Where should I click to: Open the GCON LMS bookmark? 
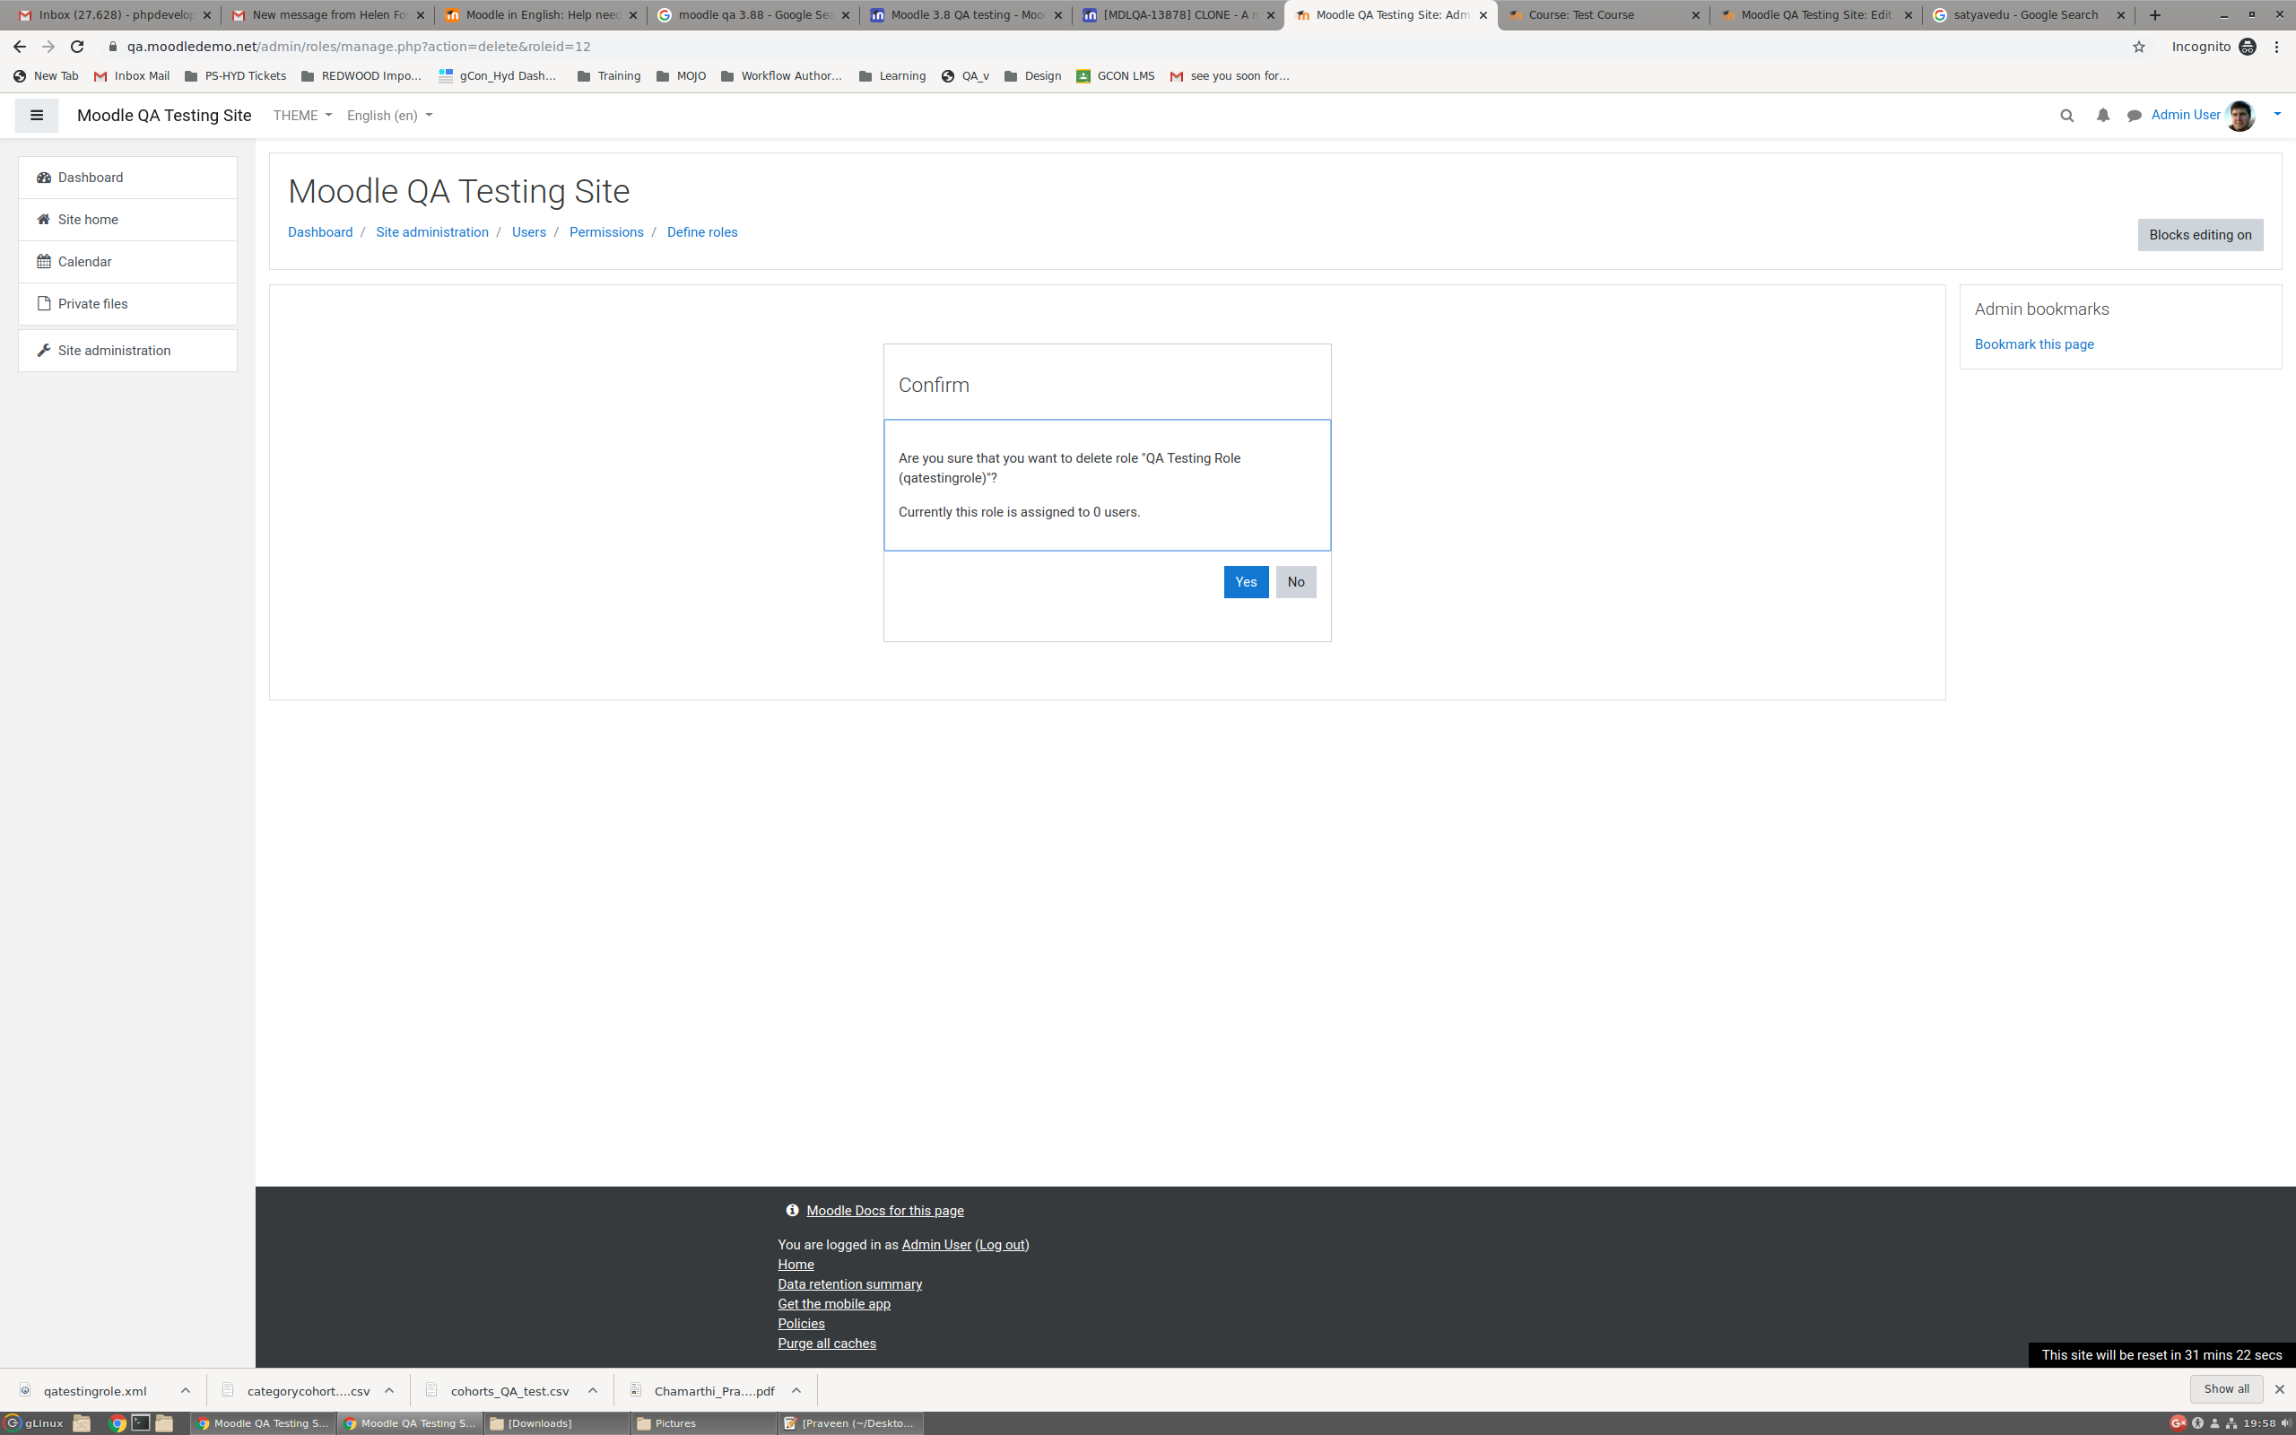(x=1116, y=76)
